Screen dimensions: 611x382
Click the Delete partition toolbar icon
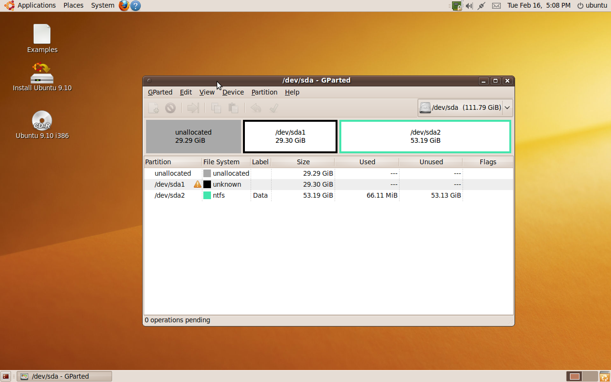coord(170,108)
